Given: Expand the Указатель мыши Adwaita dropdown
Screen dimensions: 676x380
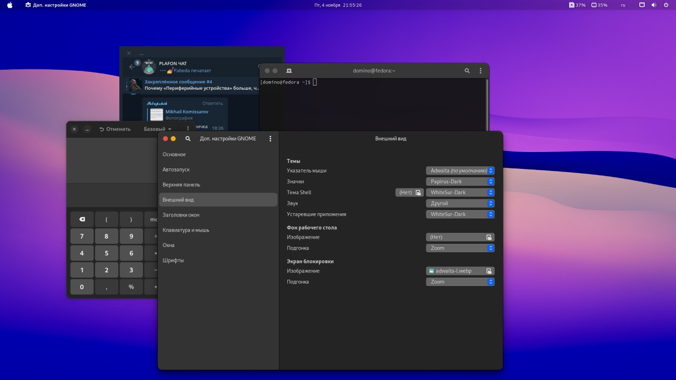Looking at the screenshot, I should [x=460, y=170].
